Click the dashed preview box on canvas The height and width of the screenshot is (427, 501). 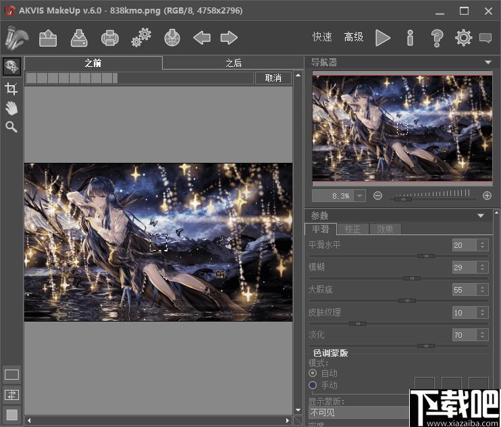[x=159, y=242]
